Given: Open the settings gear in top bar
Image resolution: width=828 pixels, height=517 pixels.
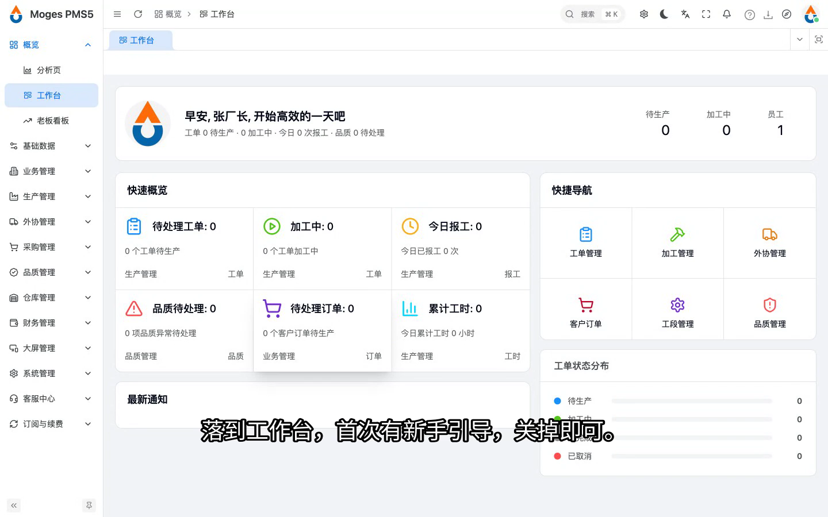Looking at the screenshot, I should click(x=644, y=14).
